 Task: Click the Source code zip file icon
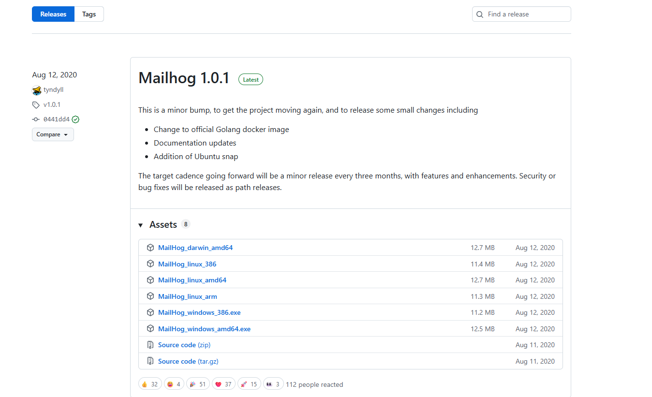tap(150, 345)
